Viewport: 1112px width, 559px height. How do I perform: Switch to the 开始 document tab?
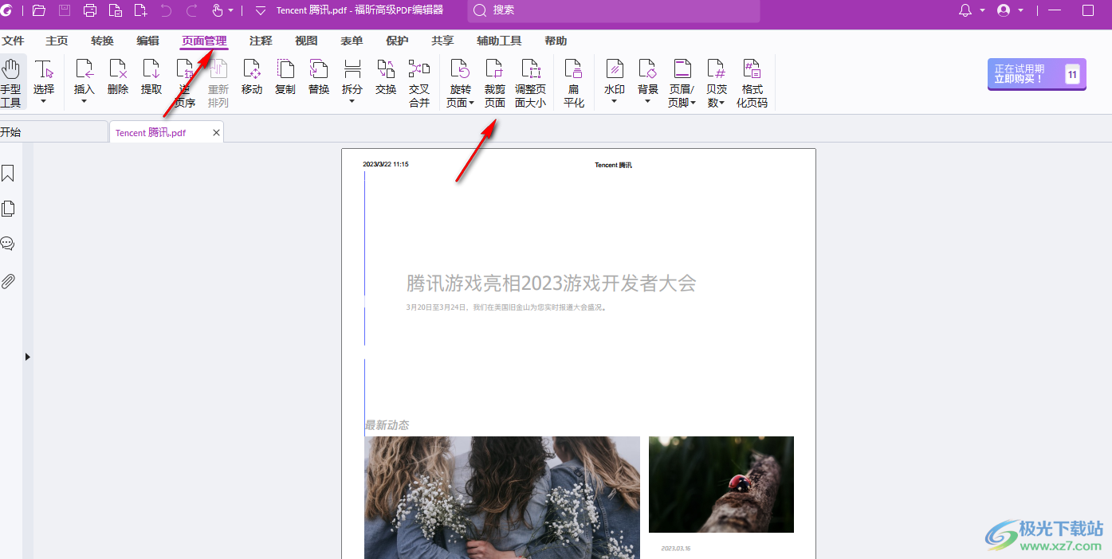pos(53,132)
